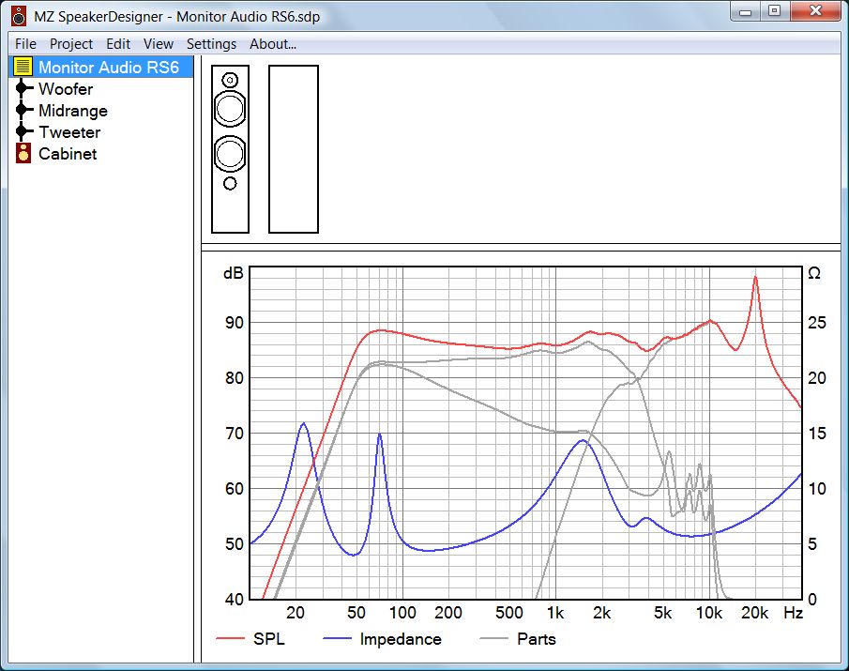Close the MZ SpeakerDesigner window

[815, 11]
